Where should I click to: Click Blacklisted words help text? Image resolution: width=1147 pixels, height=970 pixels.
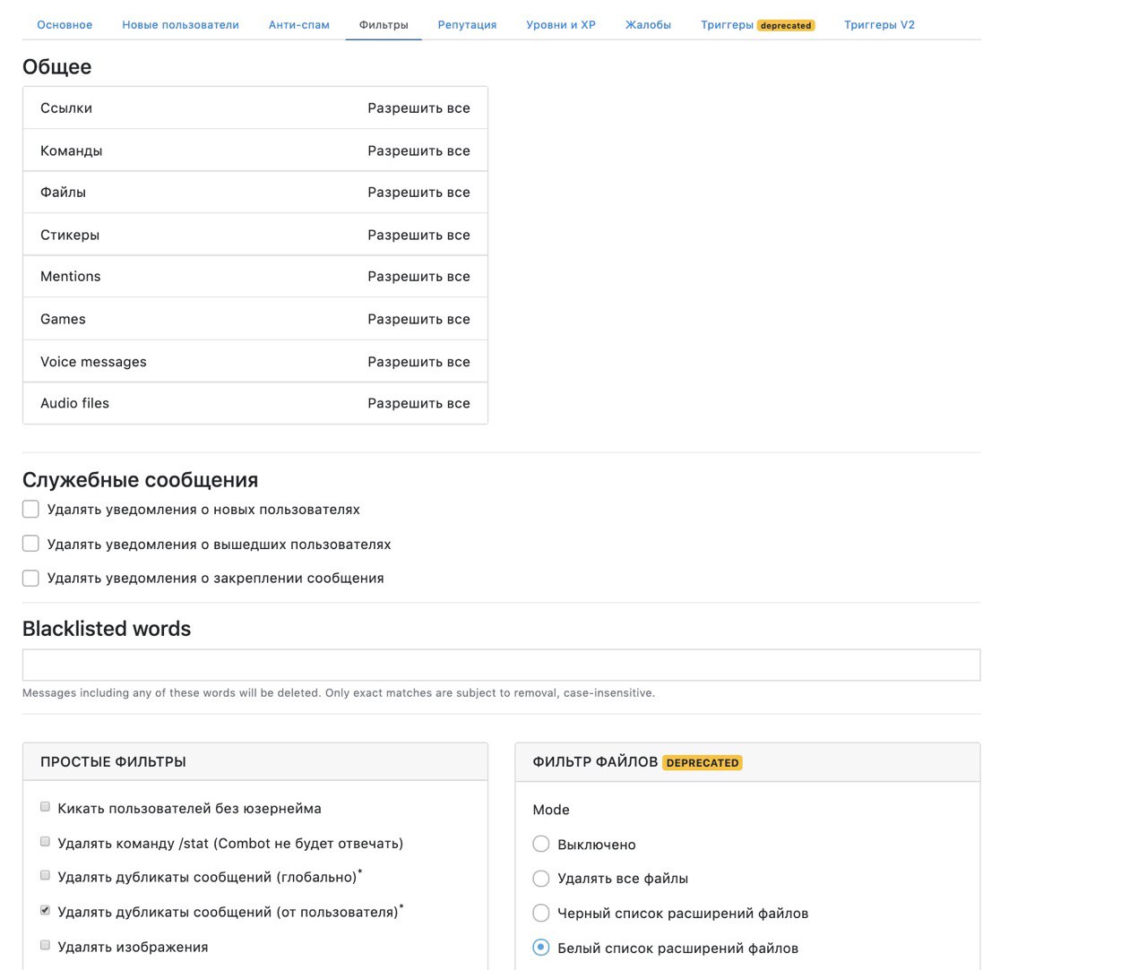339,693
